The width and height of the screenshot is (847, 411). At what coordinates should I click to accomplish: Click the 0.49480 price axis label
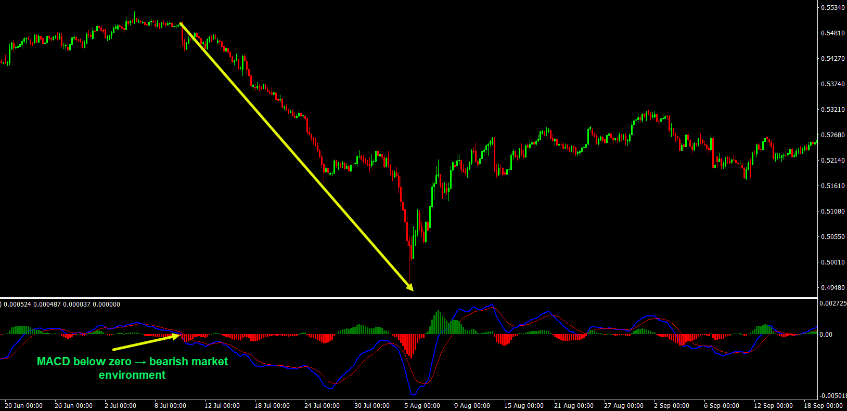tap(832, 288)
